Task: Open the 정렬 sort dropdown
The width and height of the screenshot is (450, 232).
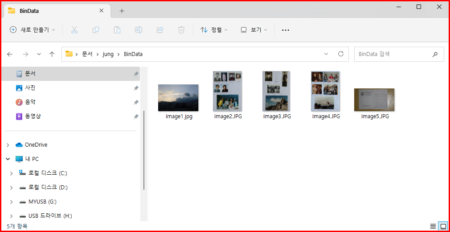Action: pyautogui.click(x=214, y=30)
